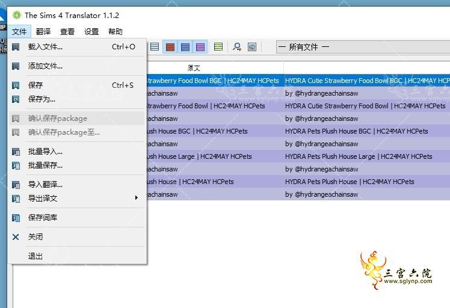Click the 批量导入 icon

point(16,152)
